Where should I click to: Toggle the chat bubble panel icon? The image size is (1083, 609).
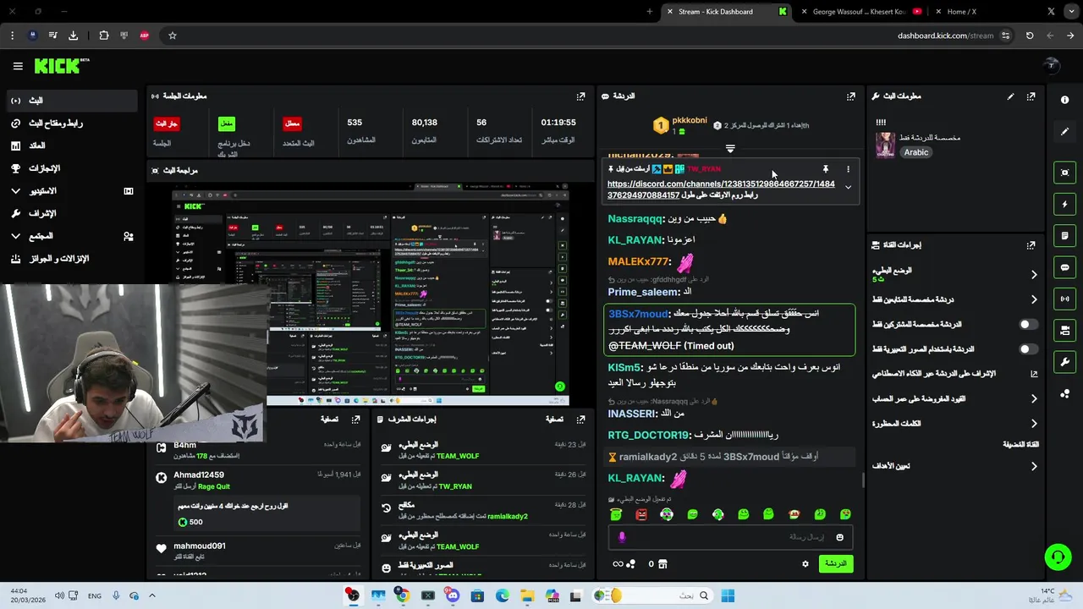click(x=1064, y=267)
